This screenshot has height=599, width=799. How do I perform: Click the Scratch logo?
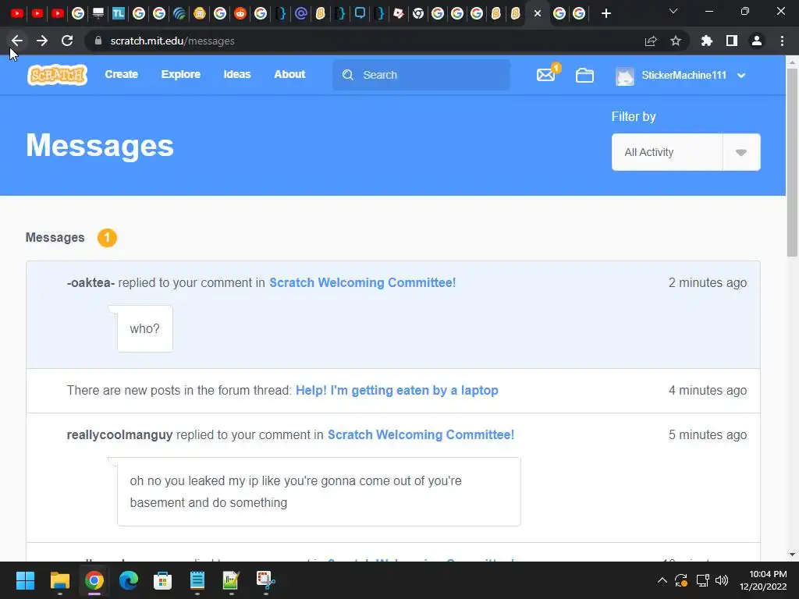coord(57,75)
